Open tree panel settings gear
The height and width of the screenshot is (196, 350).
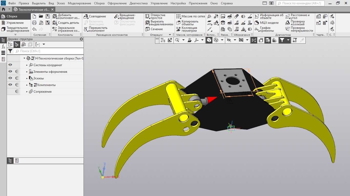[81, 39]
